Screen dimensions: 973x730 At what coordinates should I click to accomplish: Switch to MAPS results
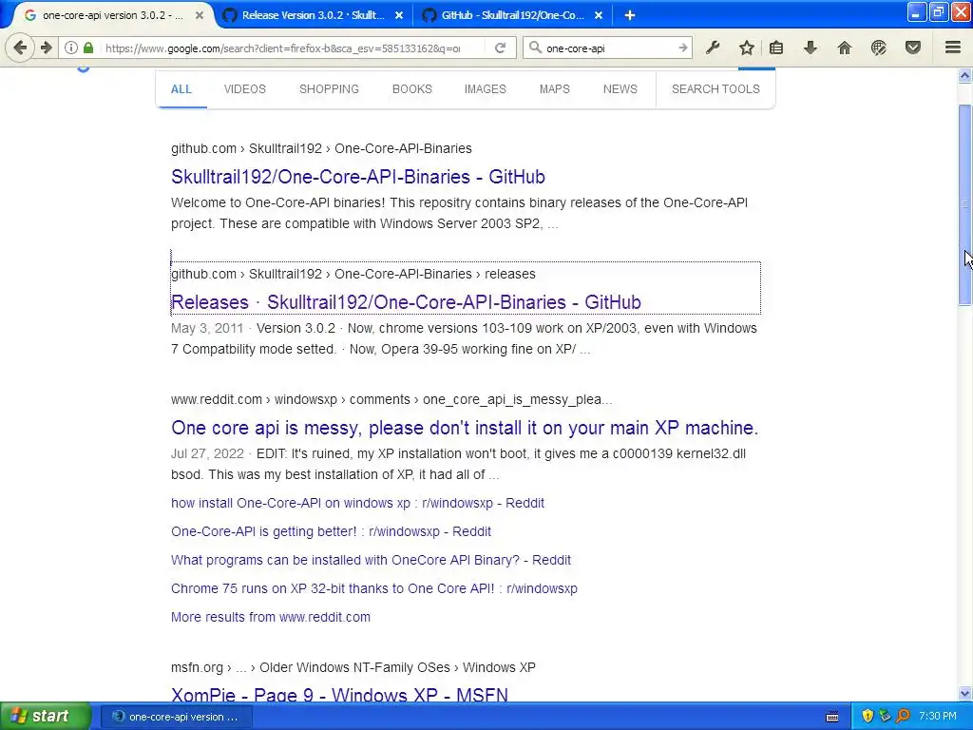click(x=554, y=89)
